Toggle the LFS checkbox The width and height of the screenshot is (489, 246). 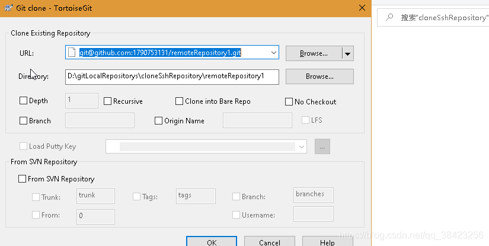point(305,120)
